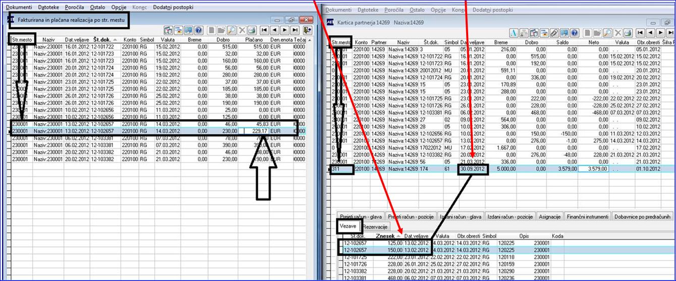Screen dimensions: 676x281
Task: Click the printer icon in right toolbar
Action: [x=628, y=33]
